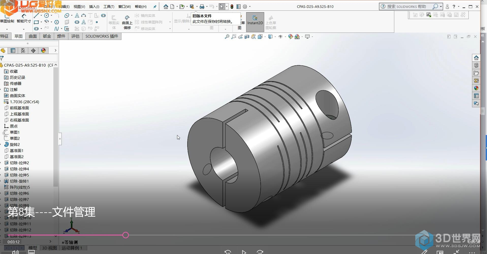
Task: Play the video with play button
Action: (244, 252)
